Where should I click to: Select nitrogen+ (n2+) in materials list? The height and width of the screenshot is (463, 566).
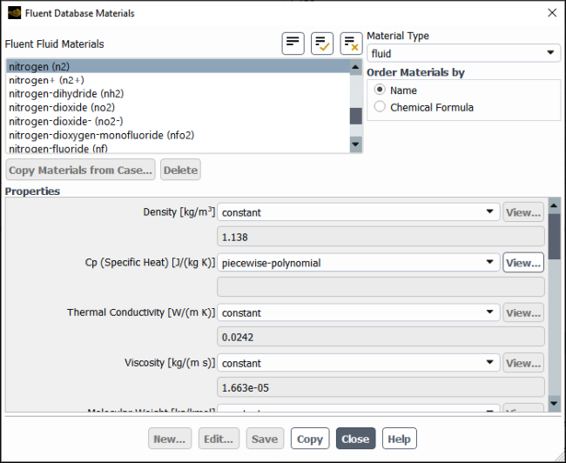179,80
